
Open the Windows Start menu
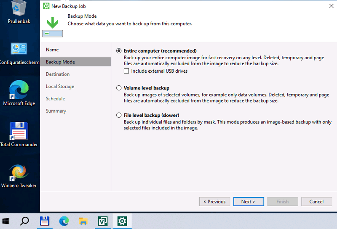[x=5, y=221]
